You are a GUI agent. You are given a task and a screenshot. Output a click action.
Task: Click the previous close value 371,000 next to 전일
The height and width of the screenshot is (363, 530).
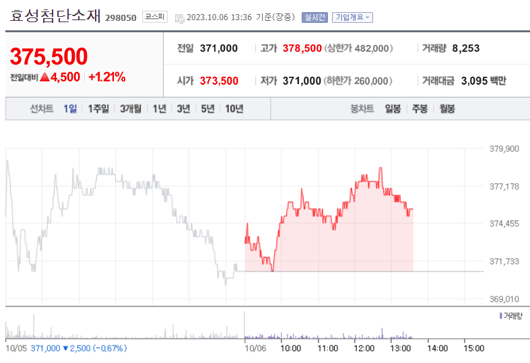click(219, 48)
